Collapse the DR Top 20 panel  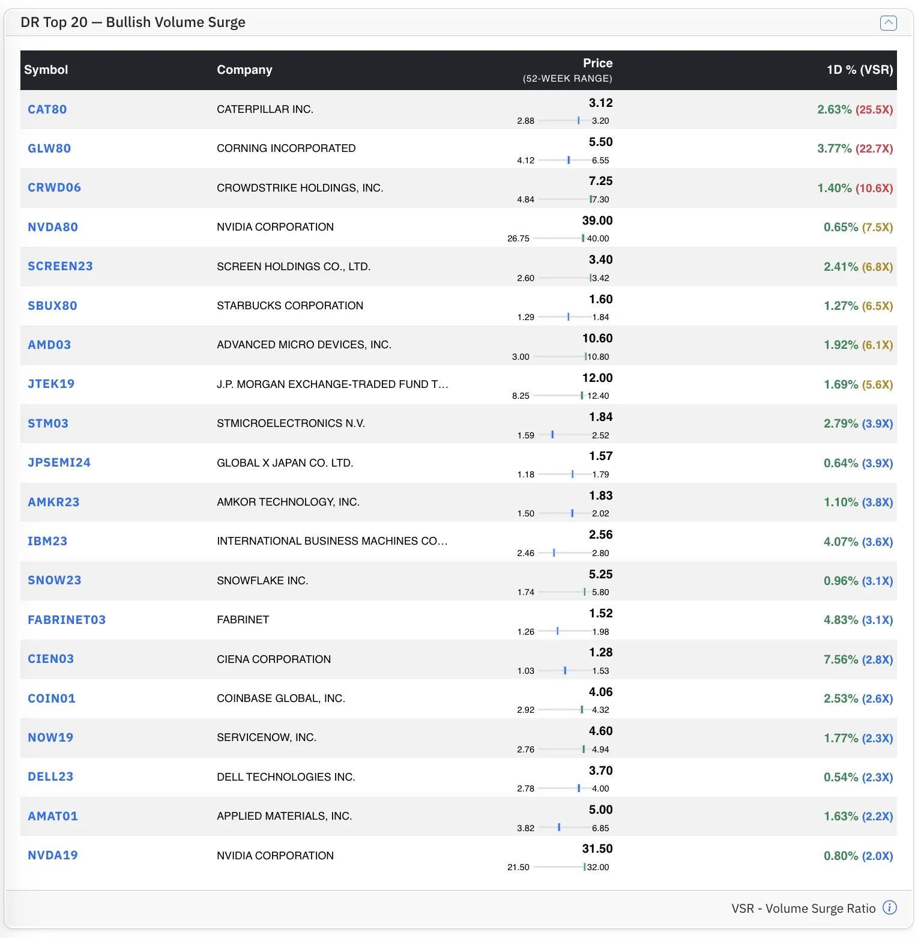[x=888, y=23]
